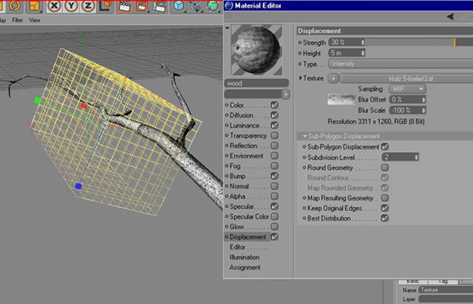The height and width of the screenshot is (304, 473).
Task: Select the Illumination page in channel list
Action: click(244, 258)
